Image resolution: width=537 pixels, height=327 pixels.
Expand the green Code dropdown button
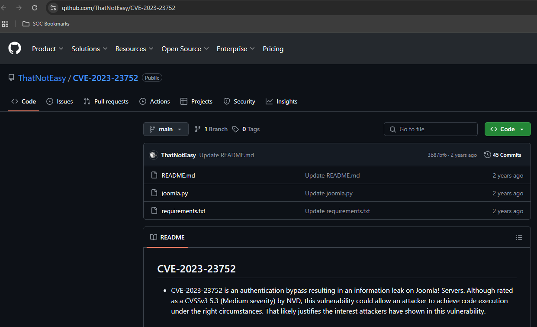pyautogui.click(x=507, y=129)
